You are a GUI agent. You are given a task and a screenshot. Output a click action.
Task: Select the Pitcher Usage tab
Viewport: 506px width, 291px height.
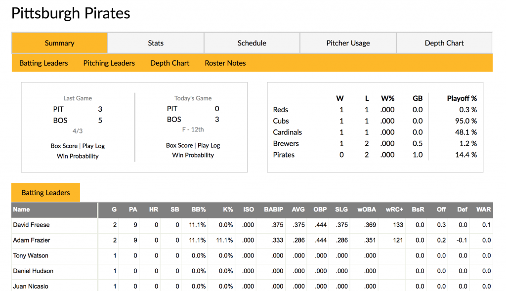coord(347,43)
